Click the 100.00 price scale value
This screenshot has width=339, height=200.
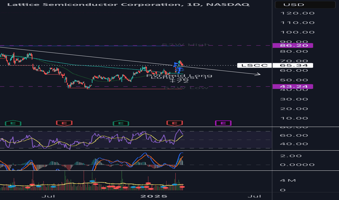(x=297, y=32)
